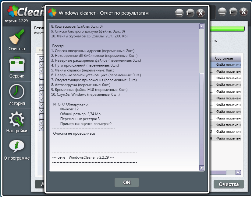Click the Состояние column header
This screenshot has width=252, height=197.
click(x=228, y=58)
